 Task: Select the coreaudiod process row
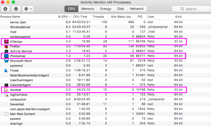click(105, 99)
